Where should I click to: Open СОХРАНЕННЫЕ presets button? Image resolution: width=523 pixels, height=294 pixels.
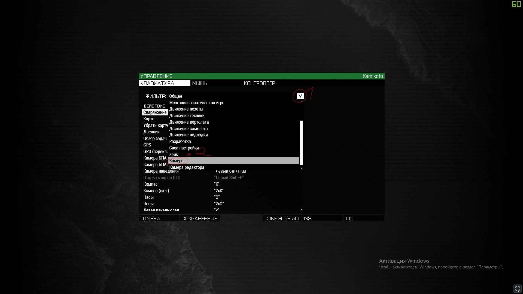[x=199, y=219]
